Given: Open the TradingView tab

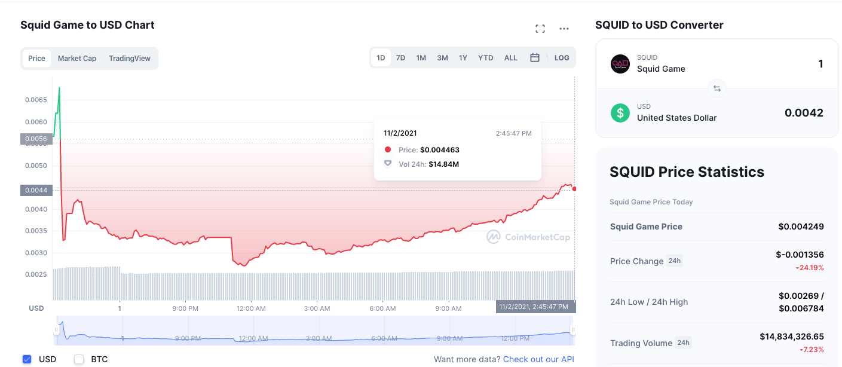Looking at the screenshot, I should (x=130, y=59).
